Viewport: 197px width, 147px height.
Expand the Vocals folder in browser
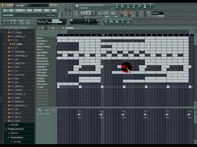point(14,125)
